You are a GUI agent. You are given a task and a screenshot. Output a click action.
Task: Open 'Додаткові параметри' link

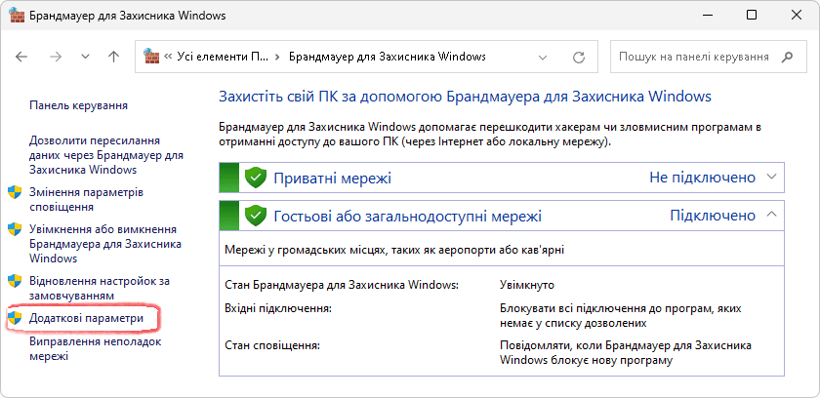(86, 318)
